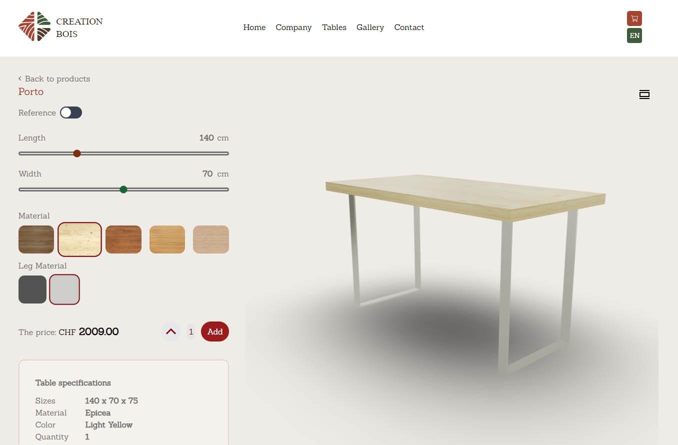Open the Company menu item
This screenshot has height=445, width=678.
point(293,27)
